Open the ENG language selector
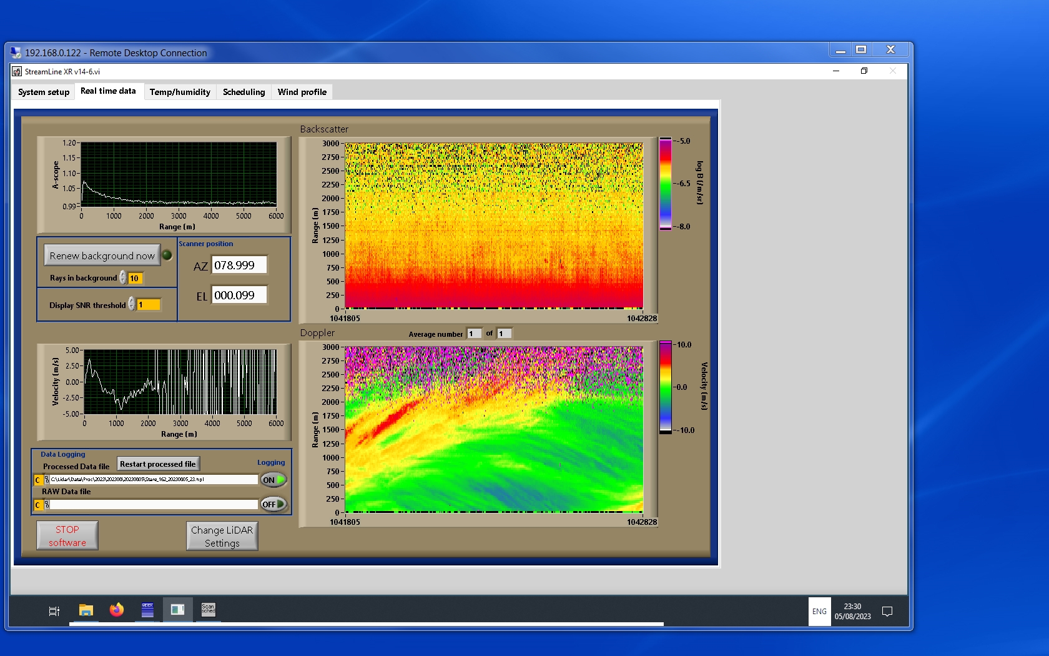1049x656 pixels. click(819, 611)
